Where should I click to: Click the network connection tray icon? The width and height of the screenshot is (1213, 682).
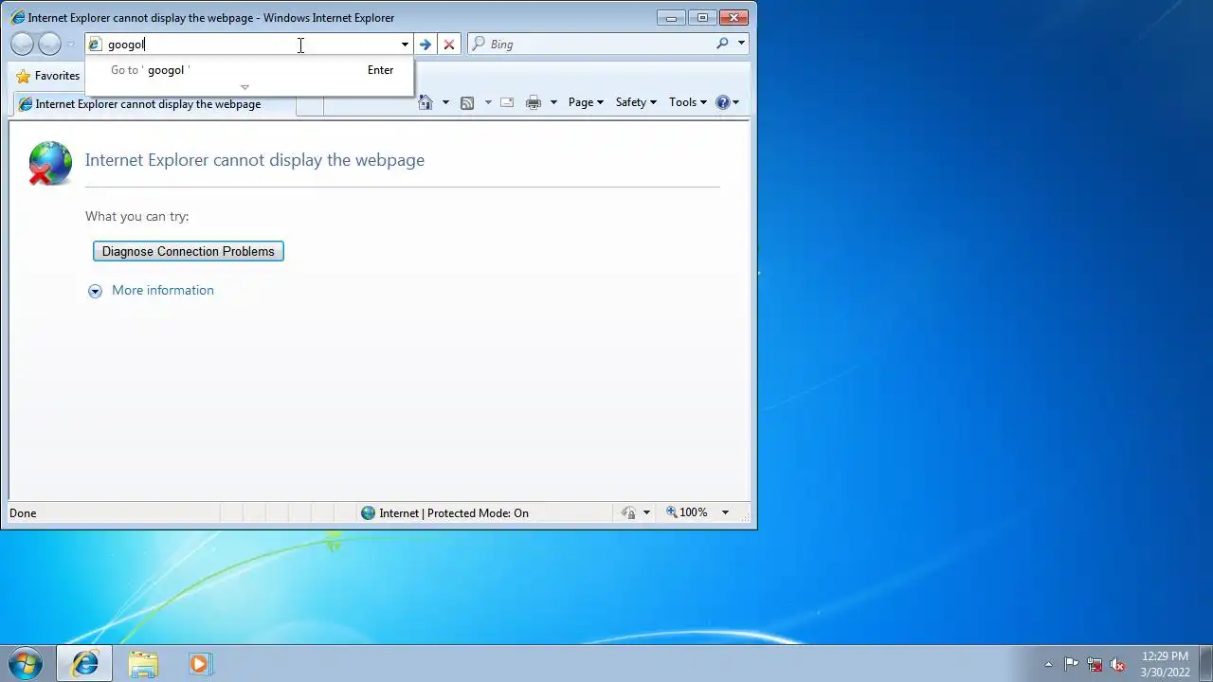click(1095, 664)
